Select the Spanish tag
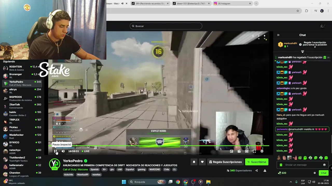 tap(94, 169)
